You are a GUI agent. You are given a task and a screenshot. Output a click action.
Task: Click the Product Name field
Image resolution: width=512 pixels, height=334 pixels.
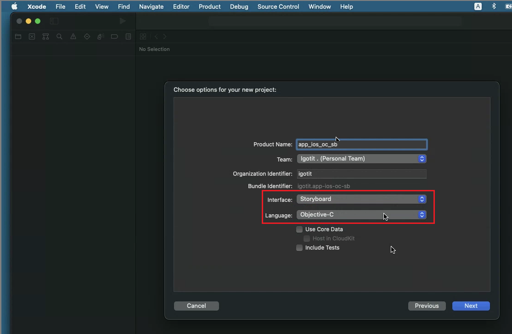tap(361, 145)
